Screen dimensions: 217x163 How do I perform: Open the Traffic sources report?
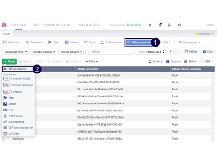[x=111, y=42]
